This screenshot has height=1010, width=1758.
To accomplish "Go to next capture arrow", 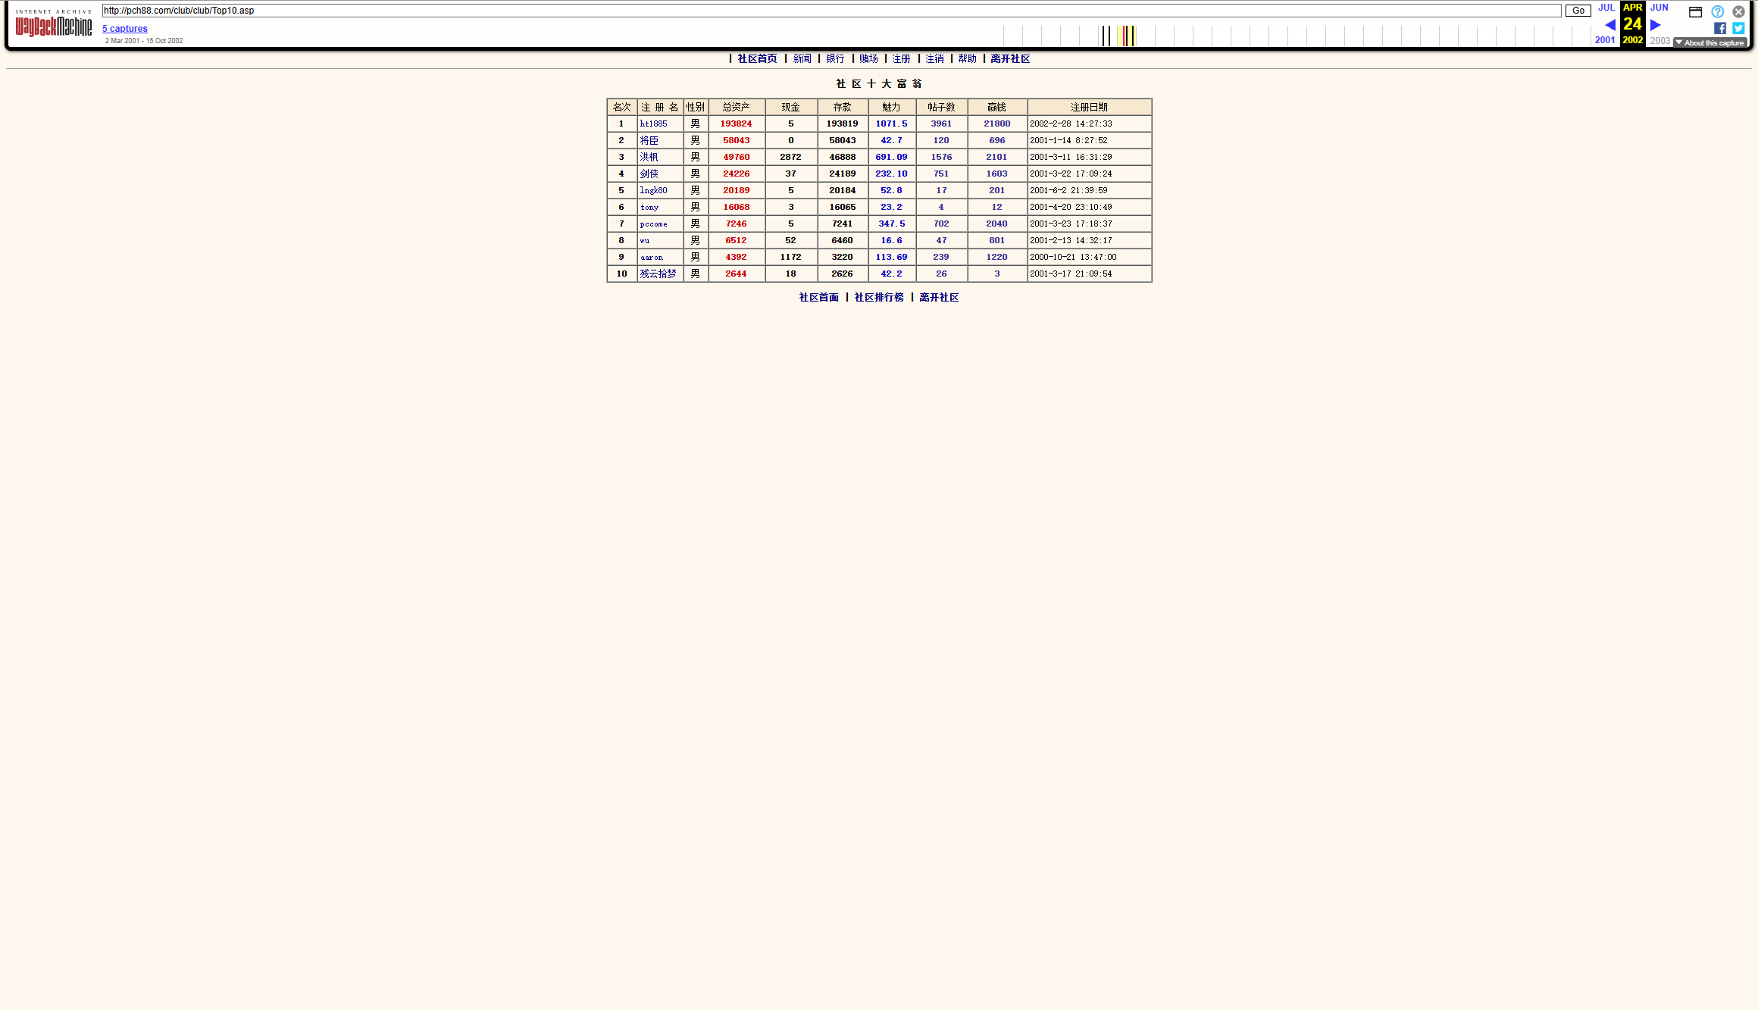I will click(x=1656, y=24).
